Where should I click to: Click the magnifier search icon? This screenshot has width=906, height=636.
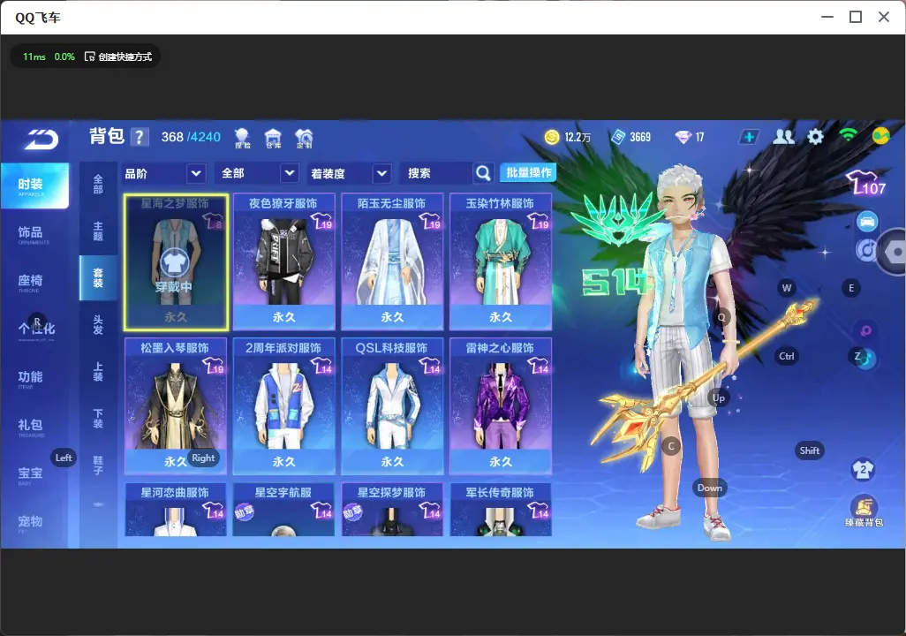click(483, 173)
